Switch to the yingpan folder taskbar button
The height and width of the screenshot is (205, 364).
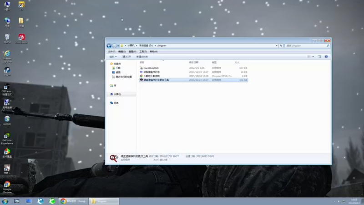click(x=104, y=201)
